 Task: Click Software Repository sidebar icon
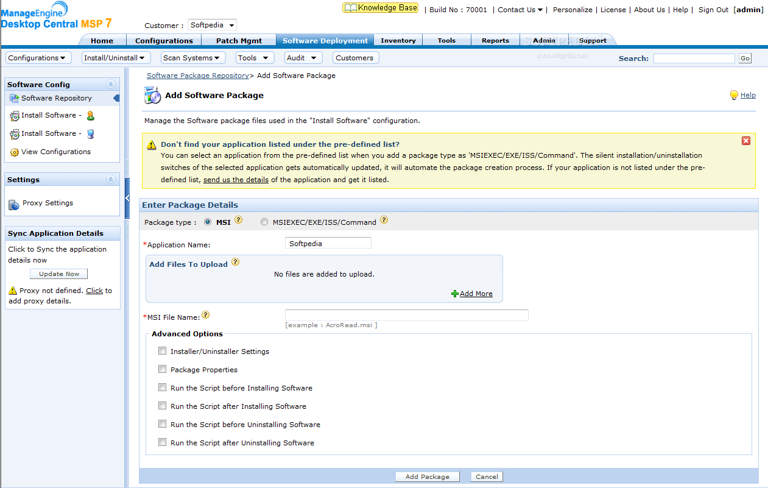14,98
